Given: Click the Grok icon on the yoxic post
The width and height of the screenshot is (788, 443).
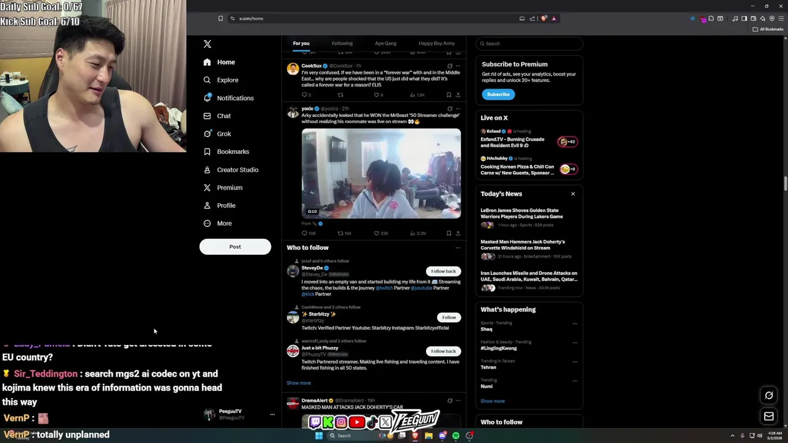Looking at the screenshot, I should click(x=449, y=109).
